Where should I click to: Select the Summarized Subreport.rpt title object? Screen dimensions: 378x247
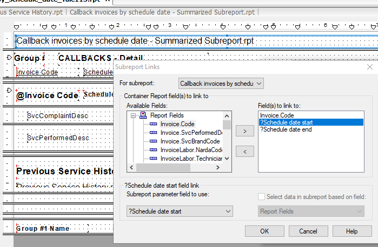(196, 41)
